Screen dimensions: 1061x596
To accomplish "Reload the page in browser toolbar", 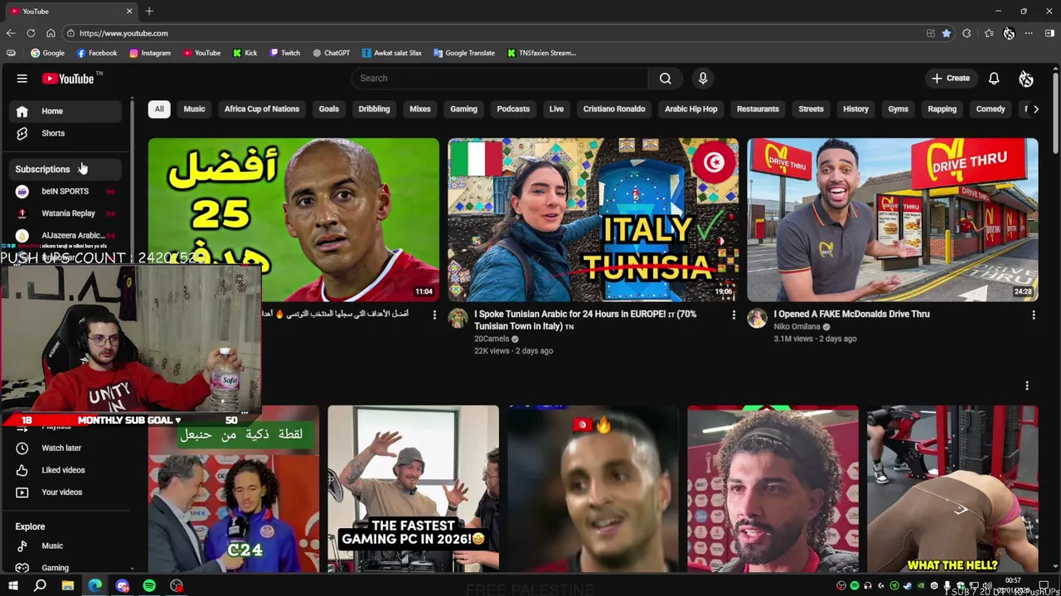I will point(31,33).
